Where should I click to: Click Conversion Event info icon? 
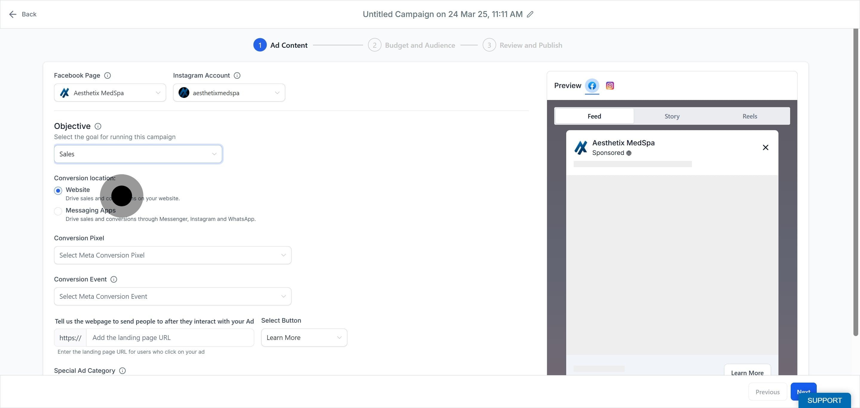114,279
